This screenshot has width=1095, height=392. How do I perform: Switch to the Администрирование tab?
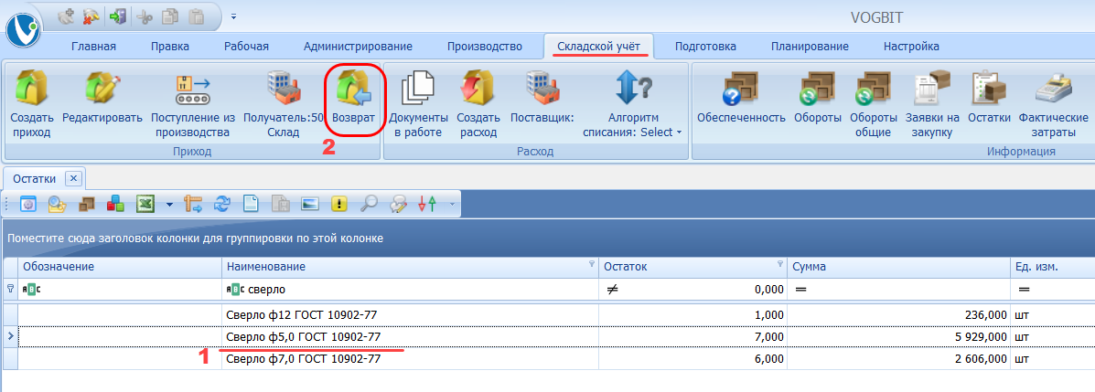pos(358,47)
